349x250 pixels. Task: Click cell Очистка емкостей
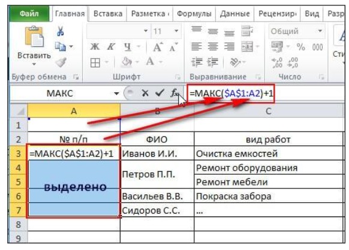(269, 154)
